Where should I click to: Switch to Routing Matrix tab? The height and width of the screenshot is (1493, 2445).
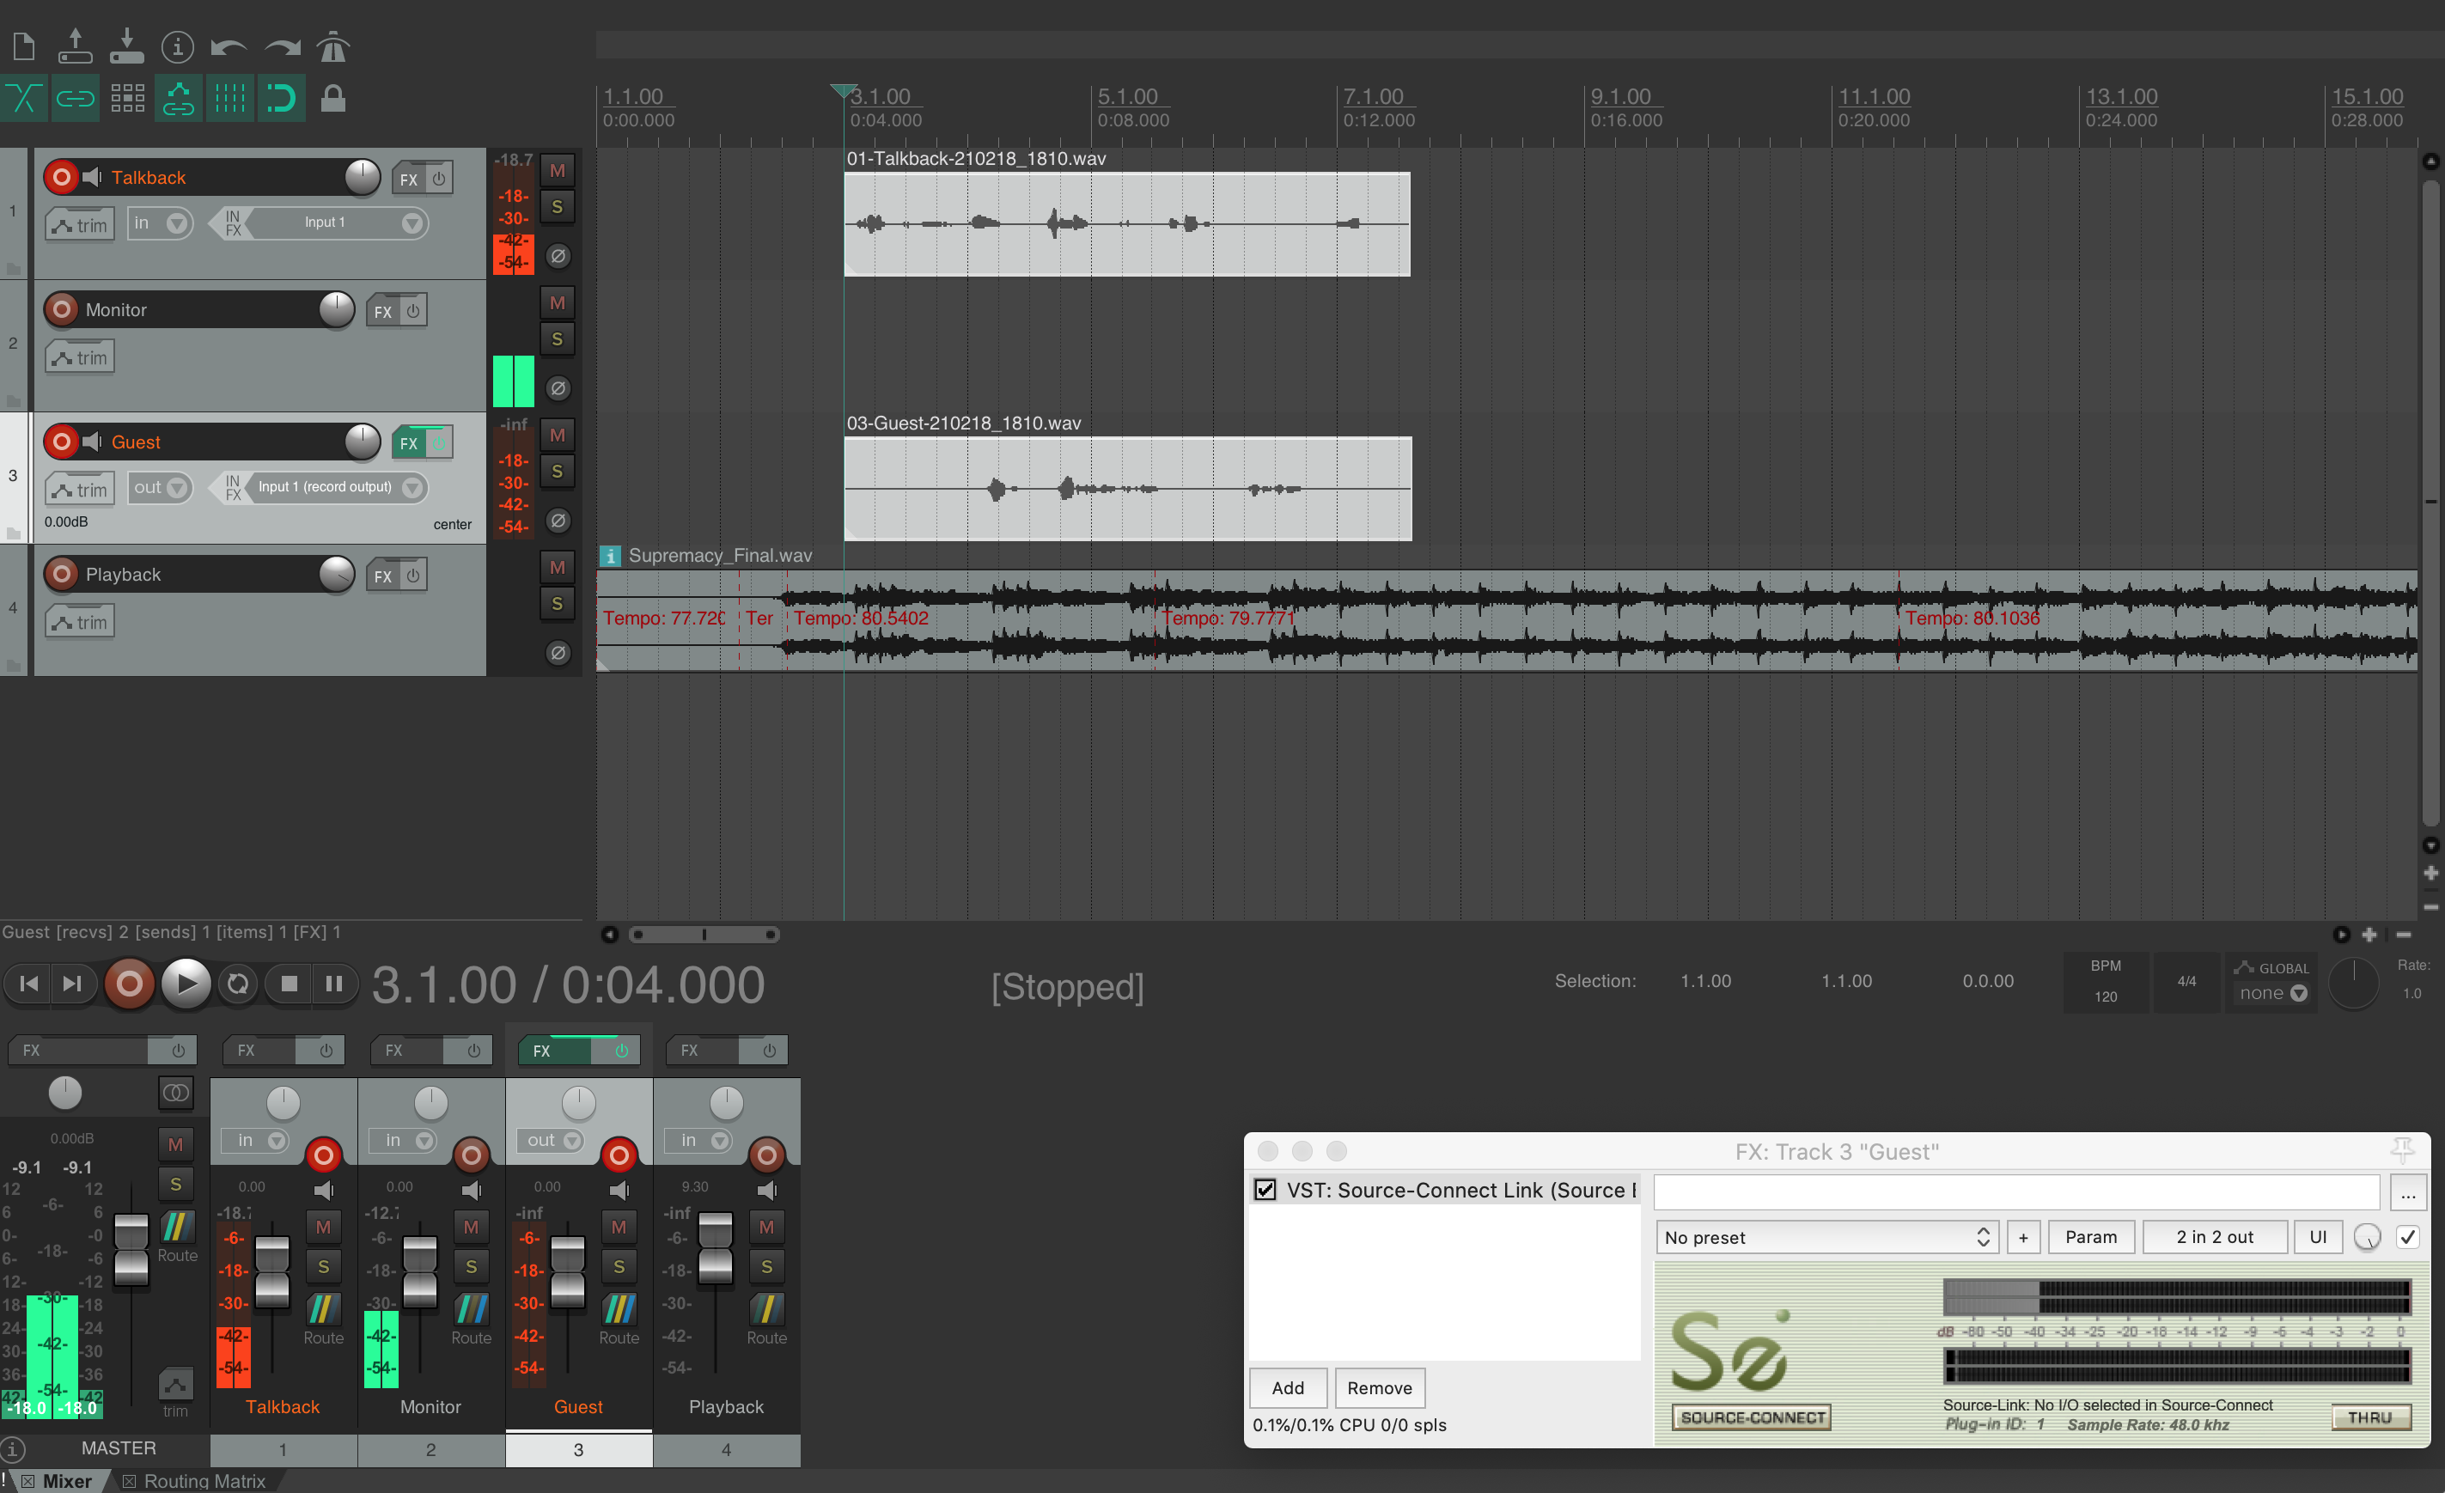point(204,1480)
